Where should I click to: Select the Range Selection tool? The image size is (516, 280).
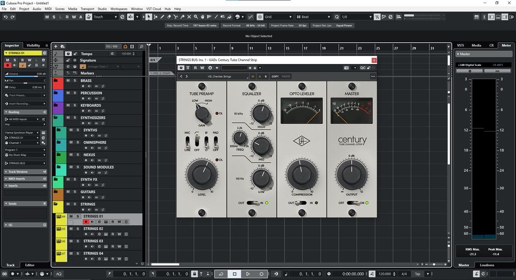point(155,17)
